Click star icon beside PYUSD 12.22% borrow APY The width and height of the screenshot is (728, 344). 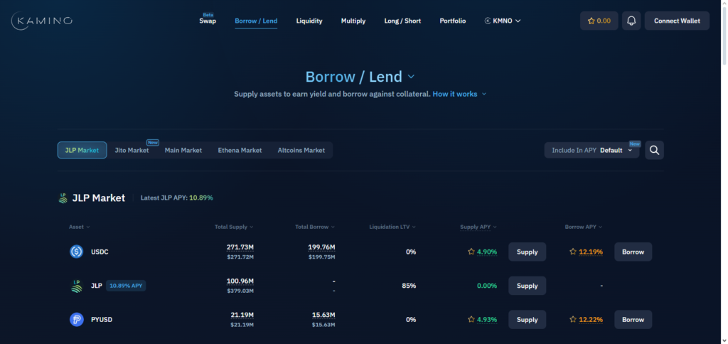(x=573, y=319)
